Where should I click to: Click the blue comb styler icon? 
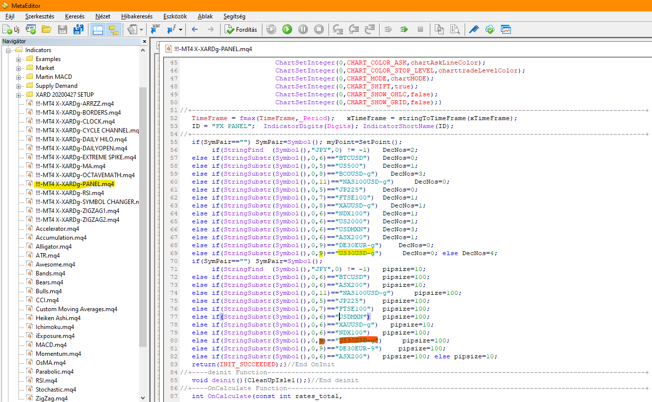[474, 29]
